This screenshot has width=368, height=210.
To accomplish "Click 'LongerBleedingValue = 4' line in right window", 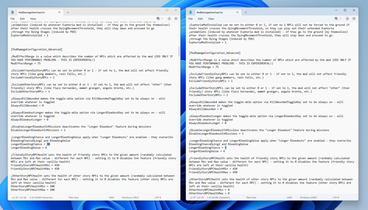I will tap(207, 151).
